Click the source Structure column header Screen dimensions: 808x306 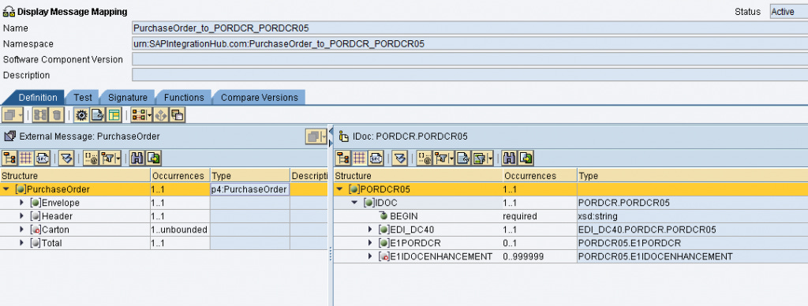click(x=75, y=176)
